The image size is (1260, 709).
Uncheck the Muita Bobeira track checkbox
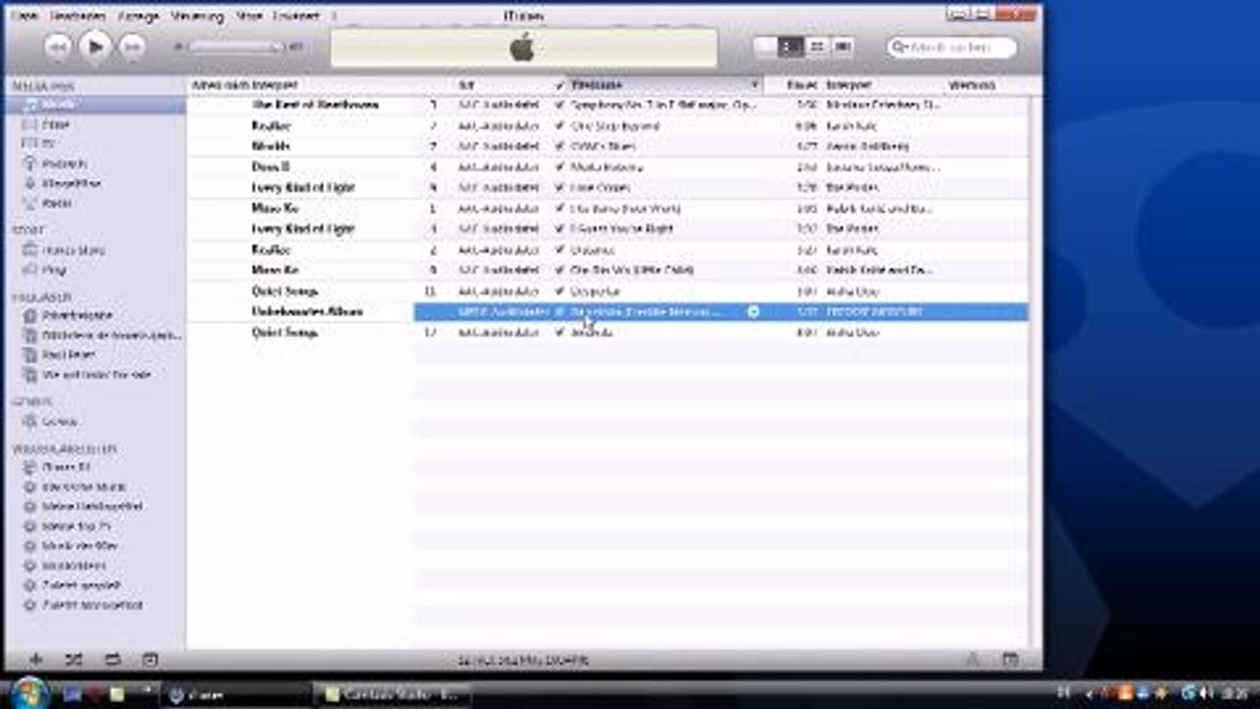[x=560, y=167]
